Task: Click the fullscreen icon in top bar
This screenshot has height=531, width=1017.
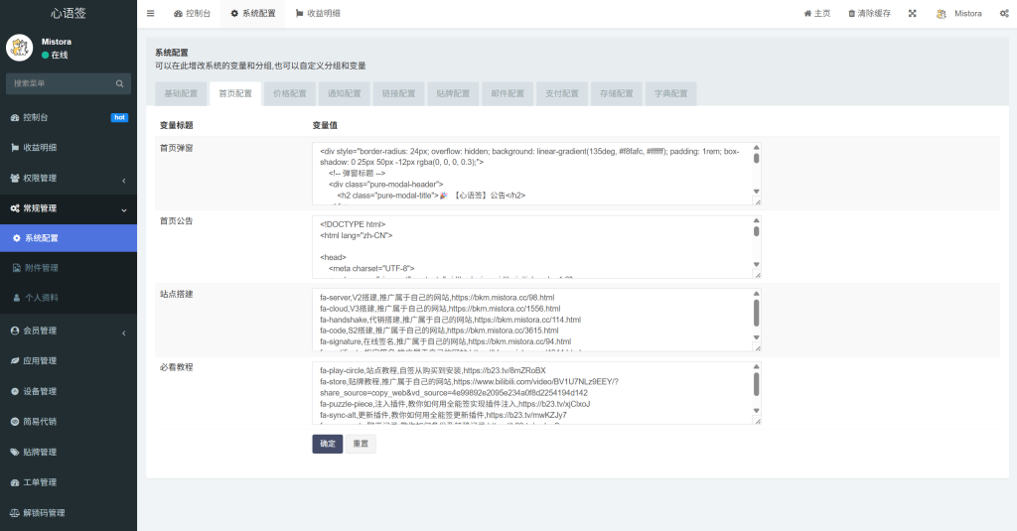Action: [x=912, y=13]
